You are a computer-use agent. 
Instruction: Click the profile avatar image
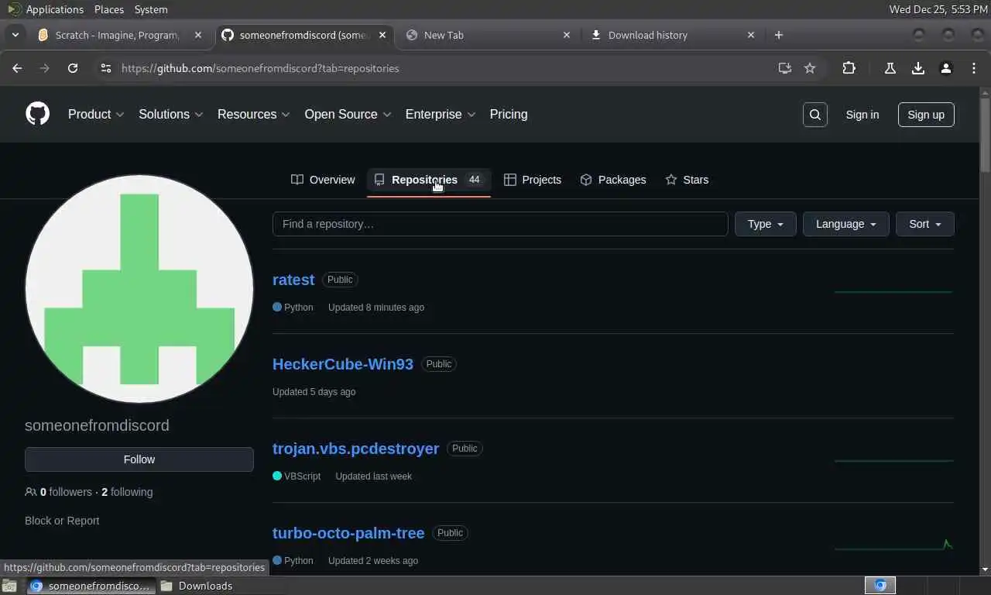(x=139, y=289)
